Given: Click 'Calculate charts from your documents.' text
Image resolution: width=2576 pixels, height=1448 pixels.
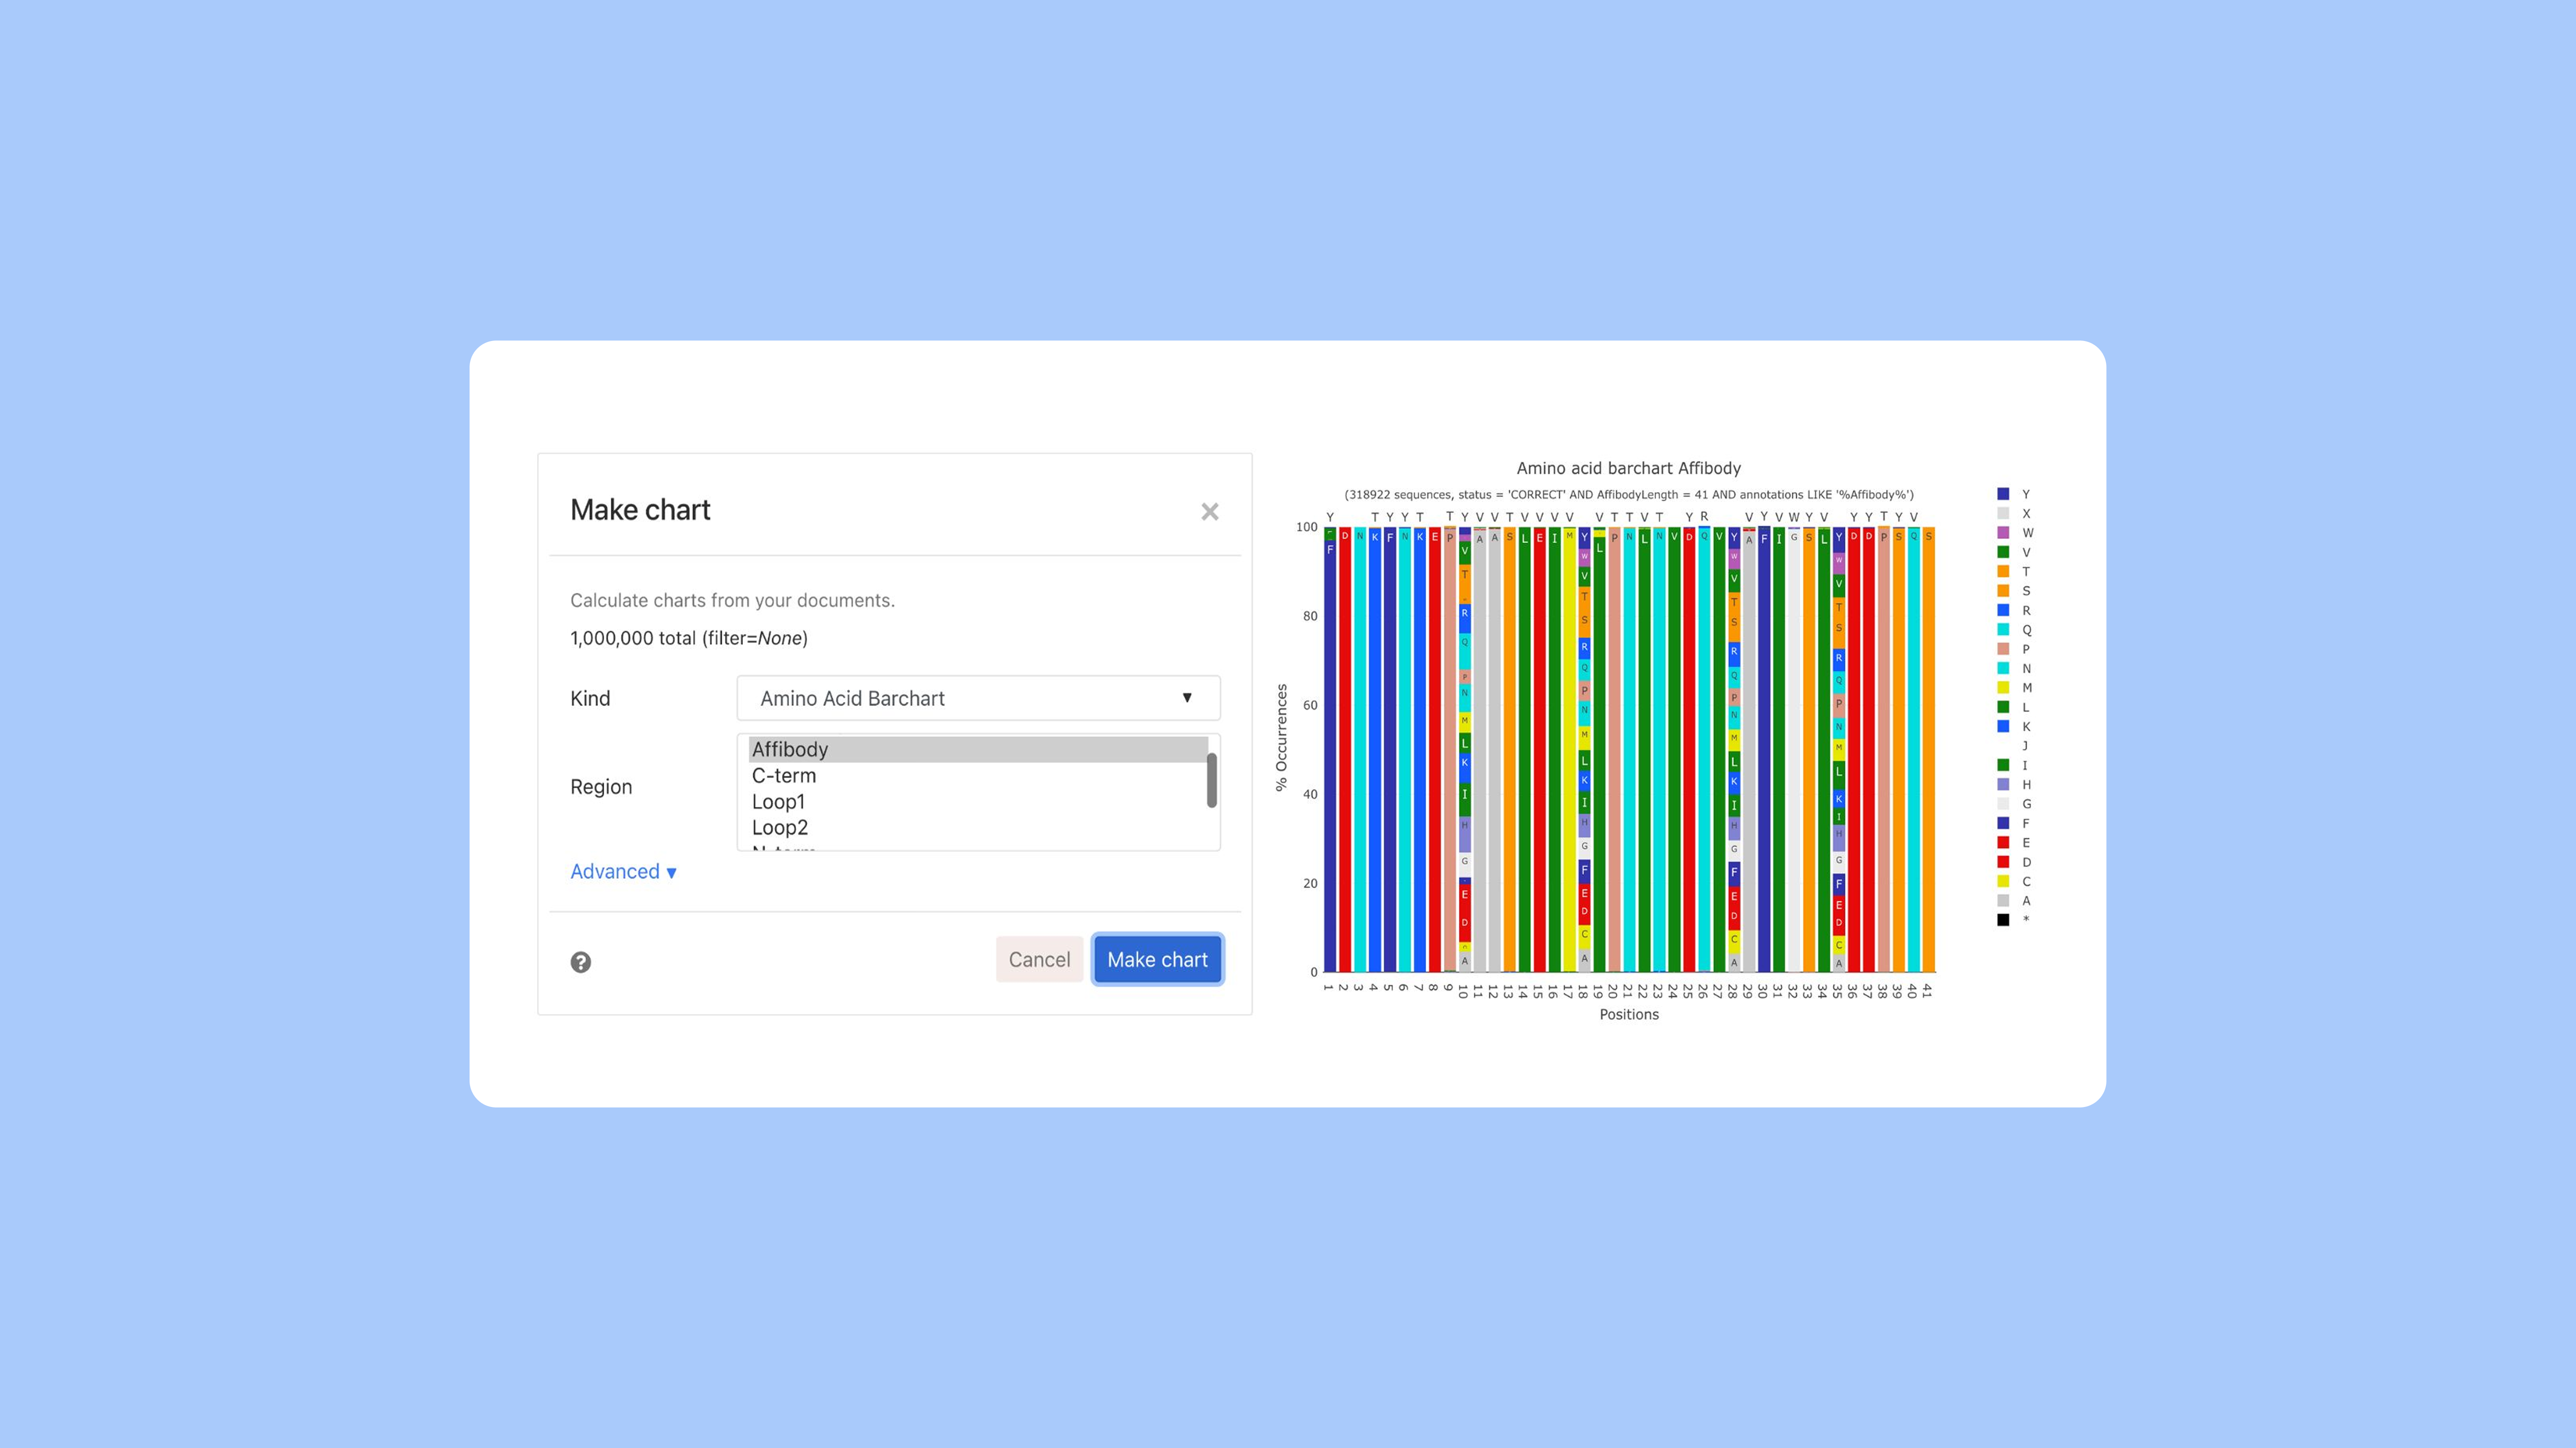Looking at the screenshot, I should tap(732, 601).
